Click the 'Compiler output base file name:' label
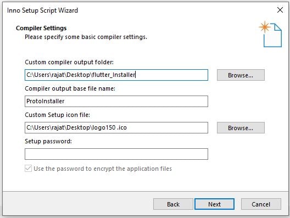This screenshot has width=290, height=218. [x=70, y=88]
